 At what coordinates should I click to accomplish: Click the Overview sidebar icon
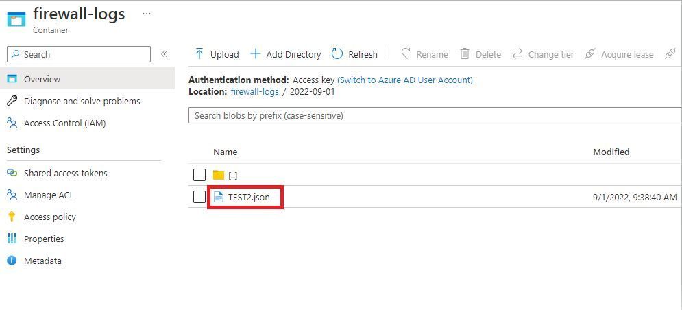pyautogui.click(x=12, y=79)
